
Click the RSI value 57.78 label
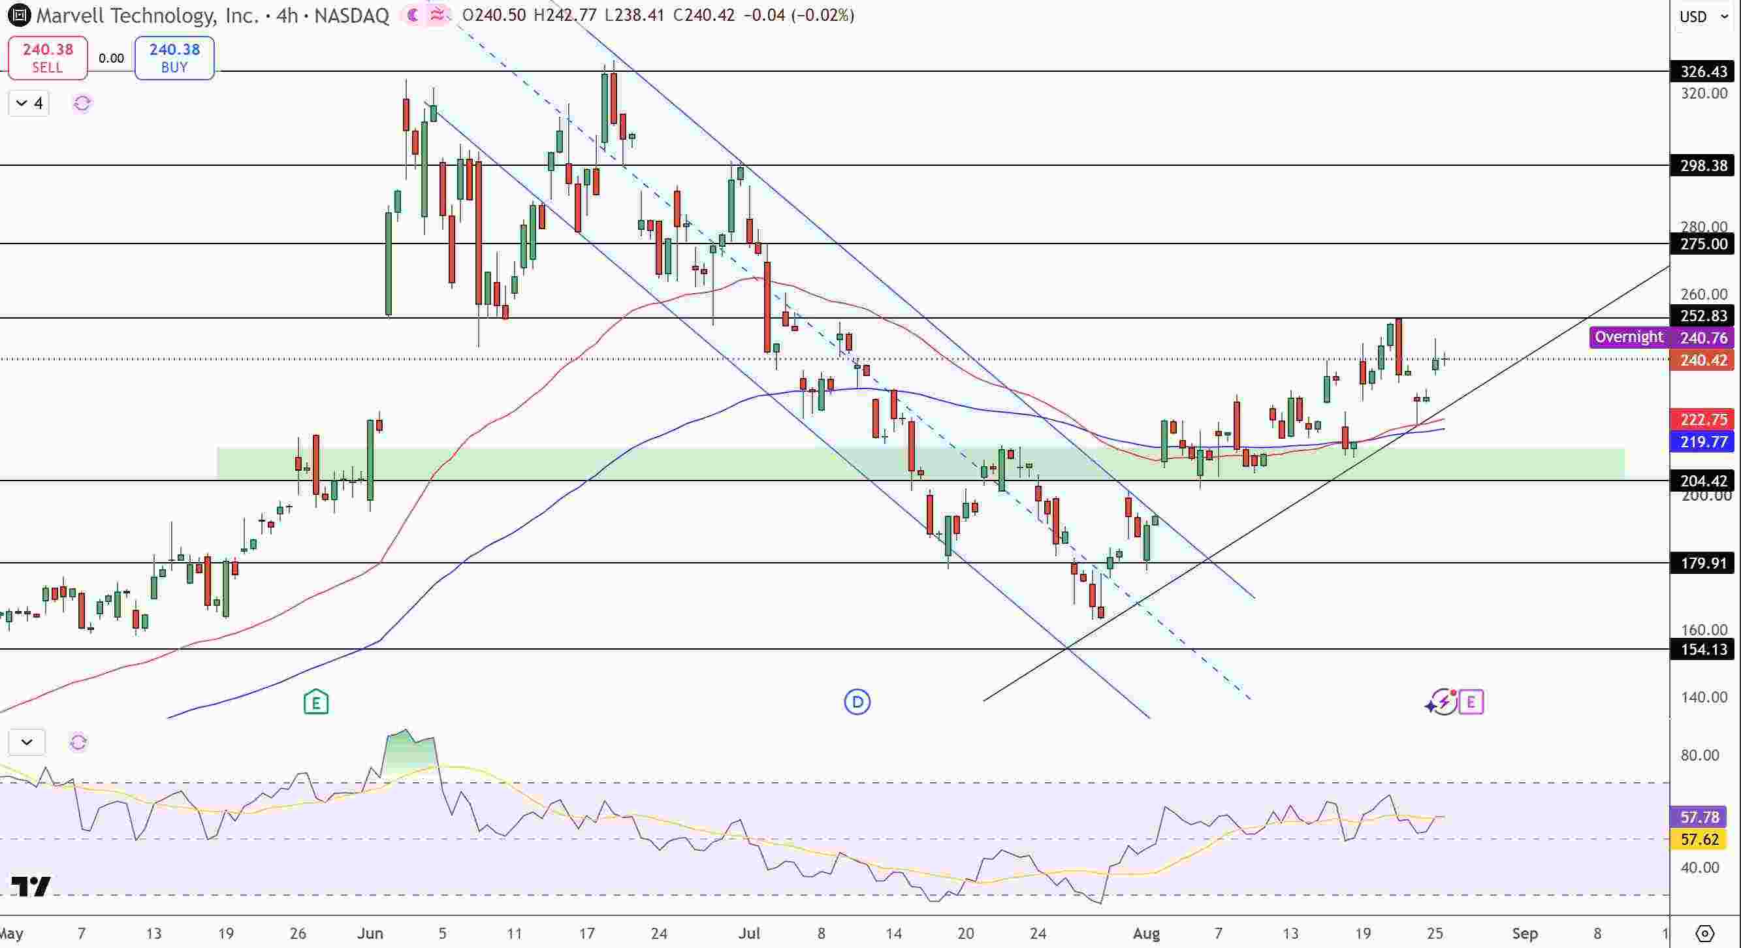(x=1699, y=817)
